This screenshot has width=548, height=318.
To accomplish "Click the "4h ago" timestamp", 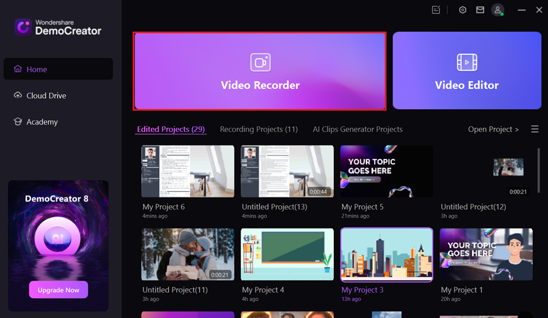I will 250,299.
